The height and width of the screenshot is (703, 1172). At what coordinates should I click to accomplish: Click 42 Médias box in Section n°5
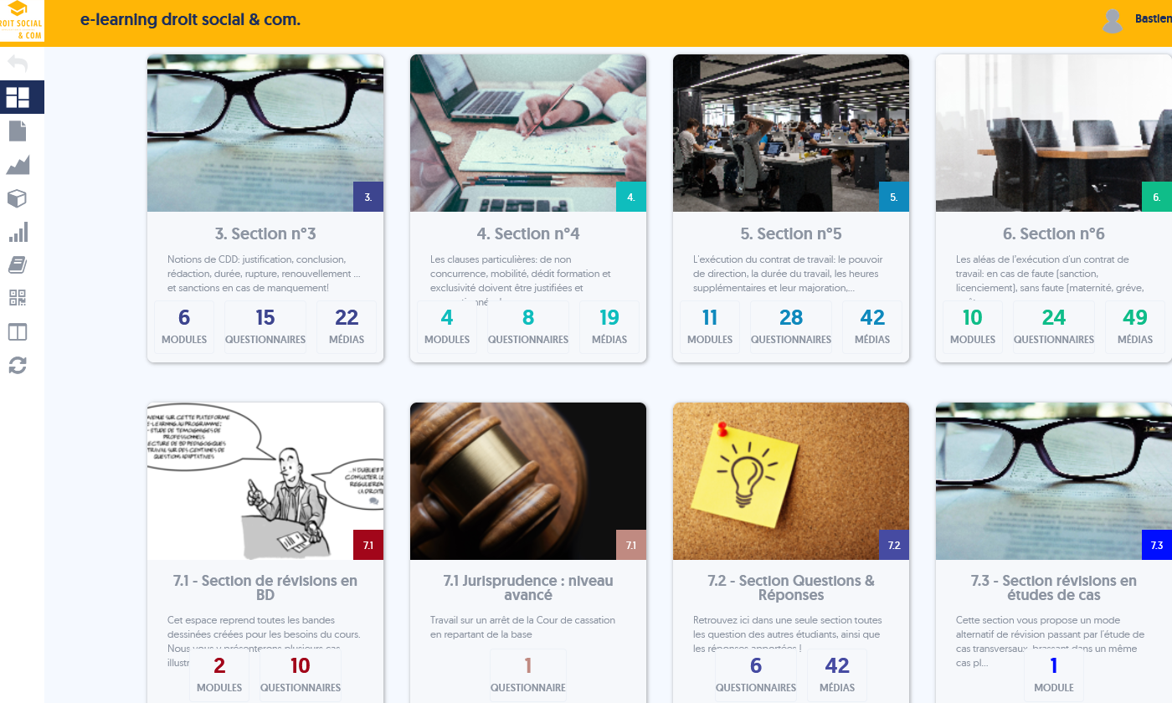click(x=872, y=327)
